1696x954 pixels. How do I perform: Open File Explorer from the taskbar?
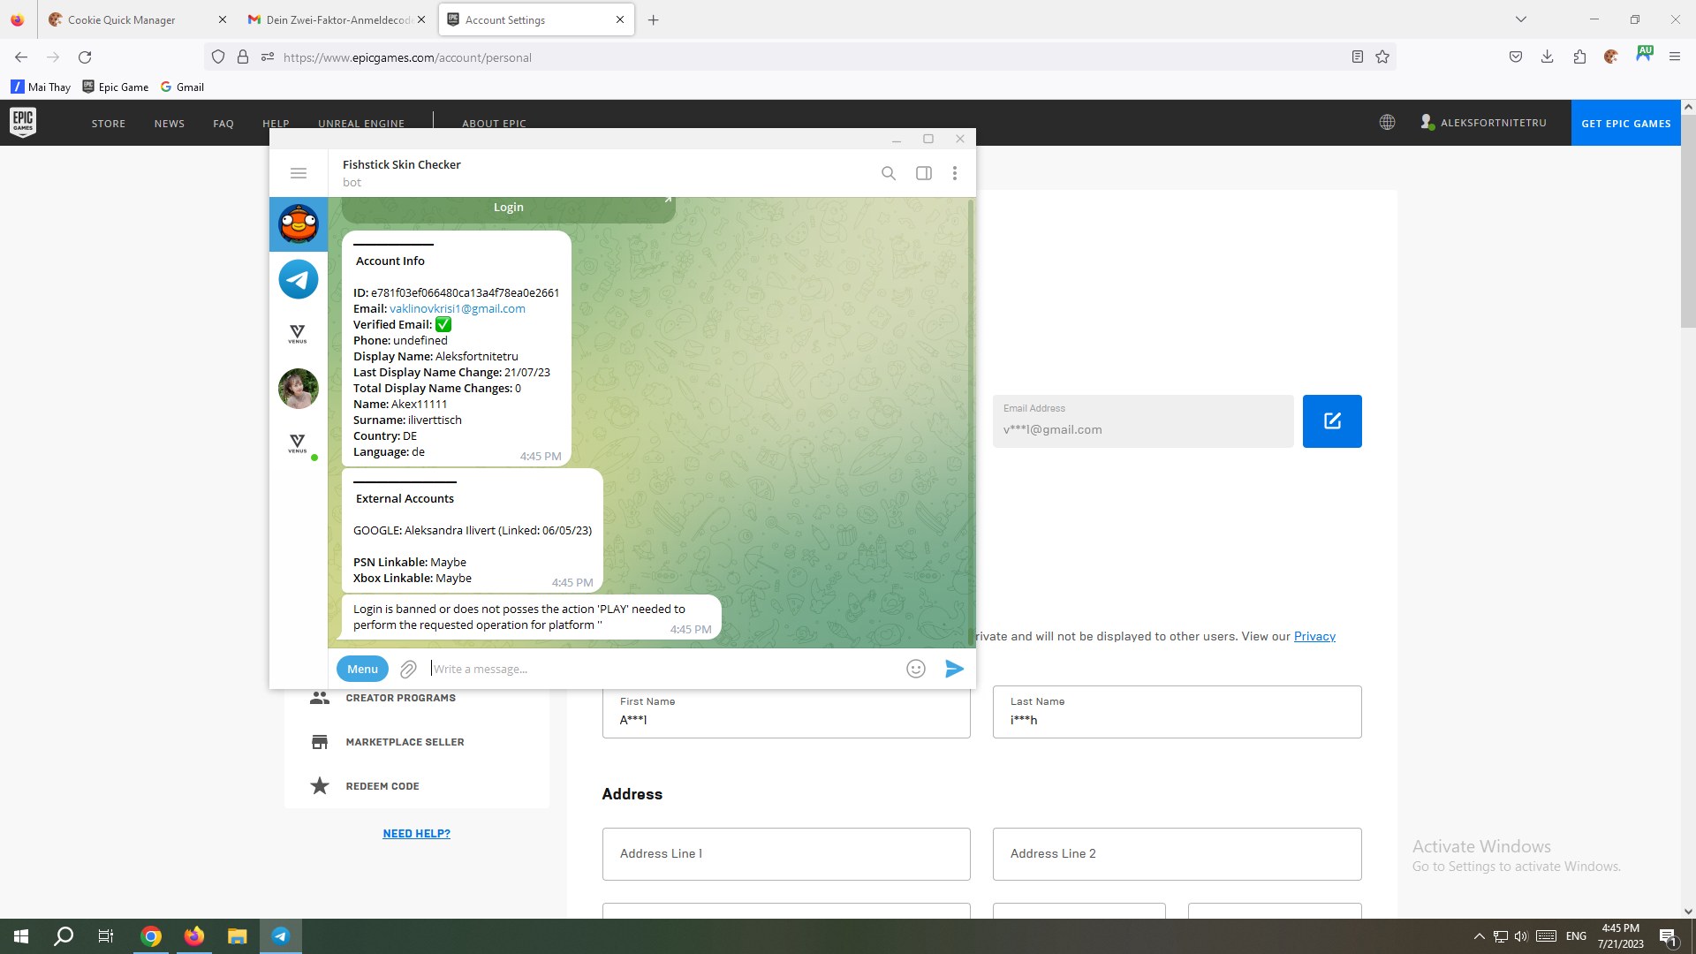tap(237, 936)
